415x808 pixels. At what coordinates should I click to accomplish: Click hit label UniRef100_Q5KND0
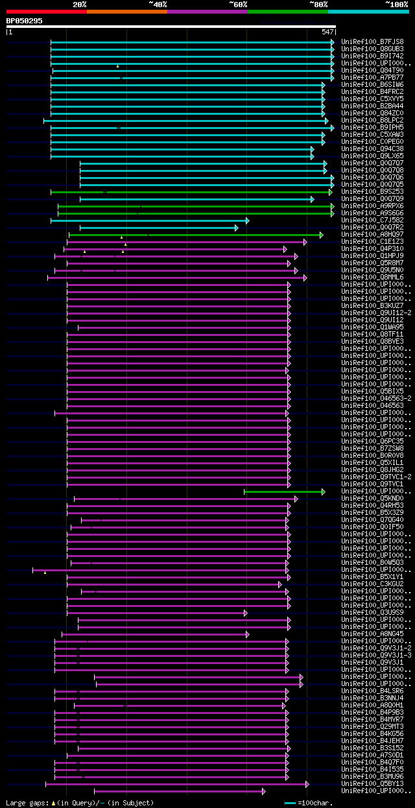pyautogui.click(x=372, y=498)
